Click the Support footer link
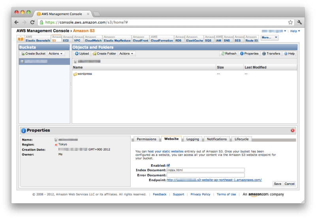The height and width of the screenshot is (219, 316). coord(179,195)
